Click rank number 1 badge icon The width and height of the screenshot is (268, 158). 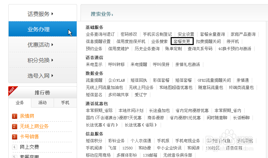click(x=14, y=116)
